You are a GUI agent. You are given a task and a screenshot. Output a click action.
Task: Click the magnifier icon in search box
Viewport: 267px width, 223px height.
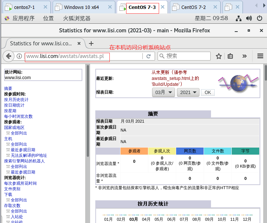(162, 56)
